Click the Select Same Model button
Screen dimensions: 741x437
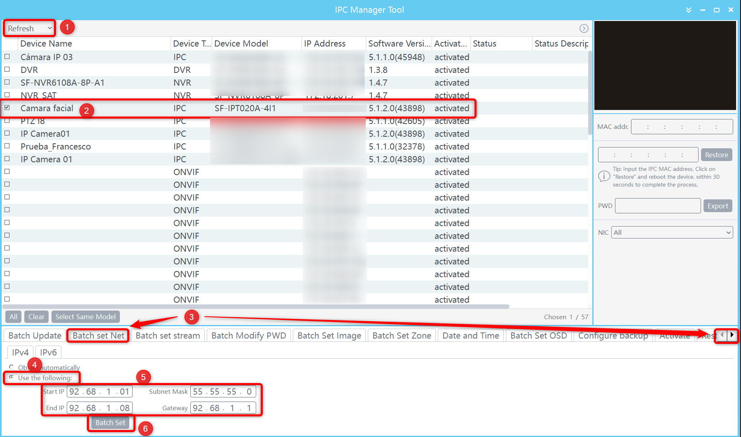click(x=85, y=316)
